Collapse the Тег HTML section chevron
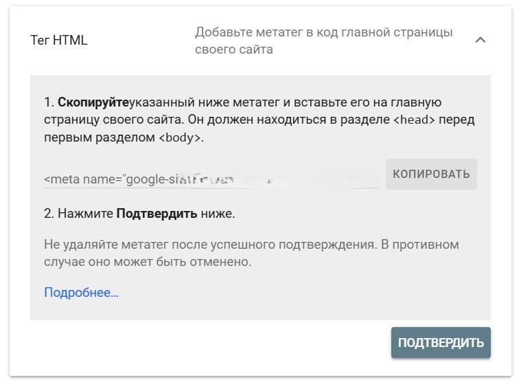521x380 pixels. 481,41
